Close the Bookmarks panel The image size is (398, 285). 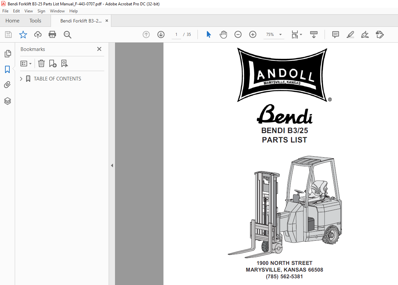point(99,49)
